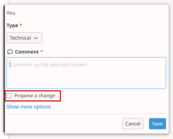
Task: Click the "You" author name
Action: click(x=11, y=13)
